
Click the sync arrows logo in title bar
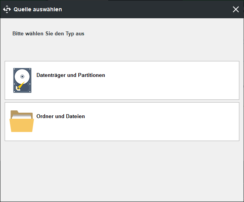coord(7,9)
